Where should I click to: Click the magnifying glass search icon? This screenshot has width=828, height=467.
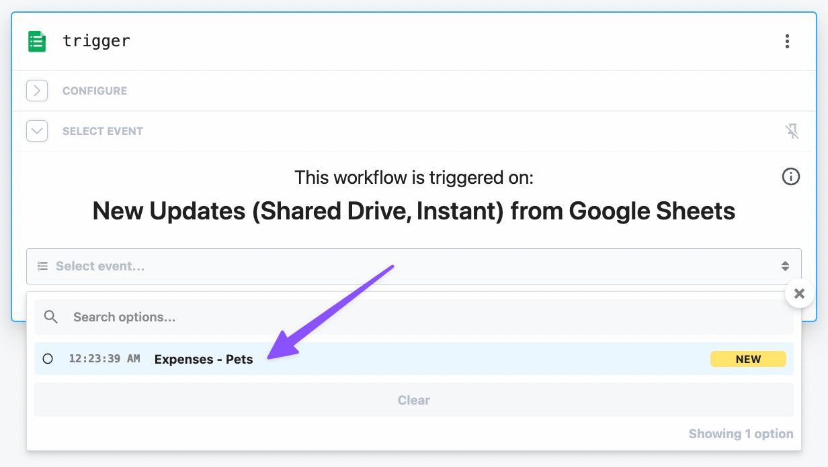pos(51,317)
